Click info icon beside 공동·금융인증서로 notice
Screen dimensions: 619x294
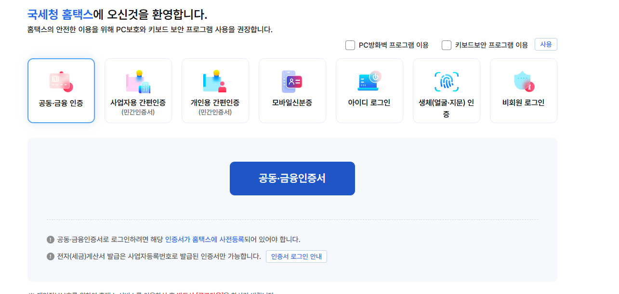tap(51, 240)
